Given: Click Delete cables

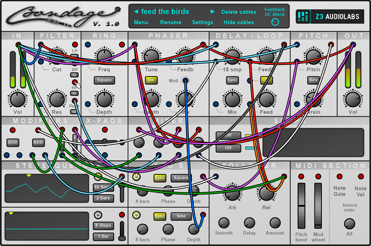Looking at the screenshot, I should coord(237,11).
